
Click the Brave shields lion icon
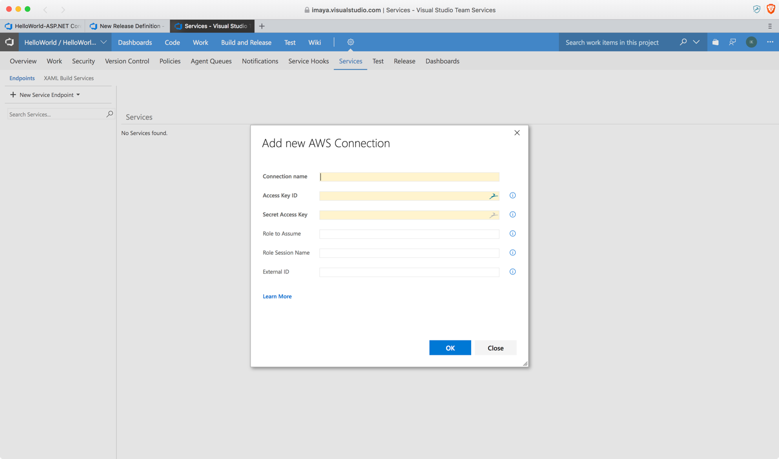tap(770, 9)
